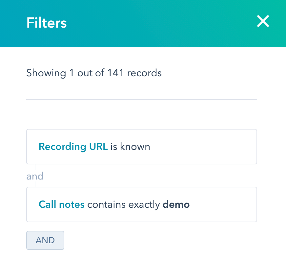Image resolution: width=286 pixels, height=263 pixels.
Task: Edit the Call notes contains exactly demo filter
Action: coord(142,204)
